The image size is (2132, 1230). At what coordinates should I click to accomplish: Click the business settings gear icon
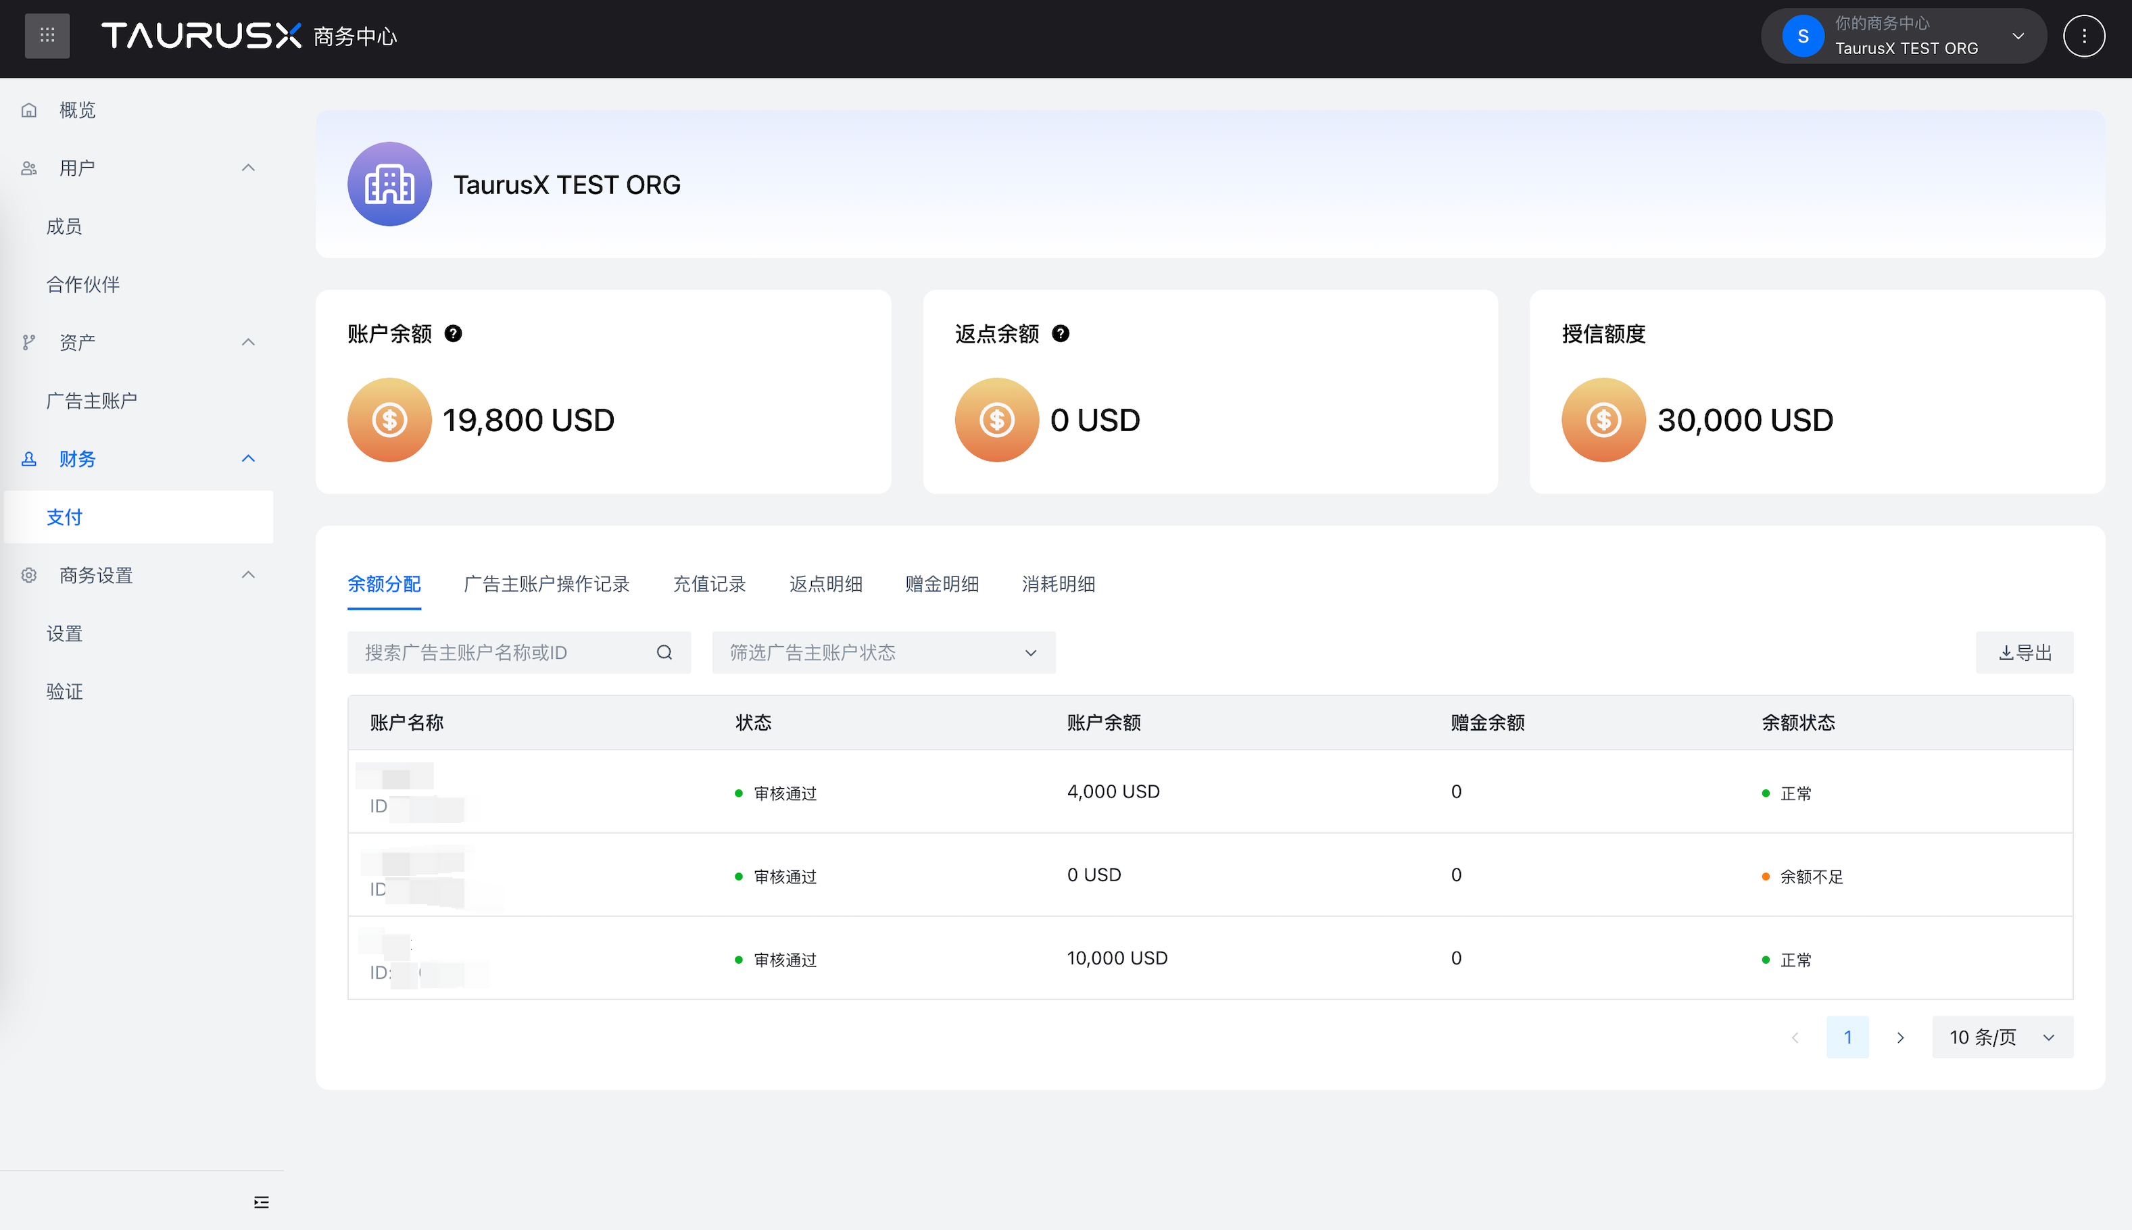point(28,575)
